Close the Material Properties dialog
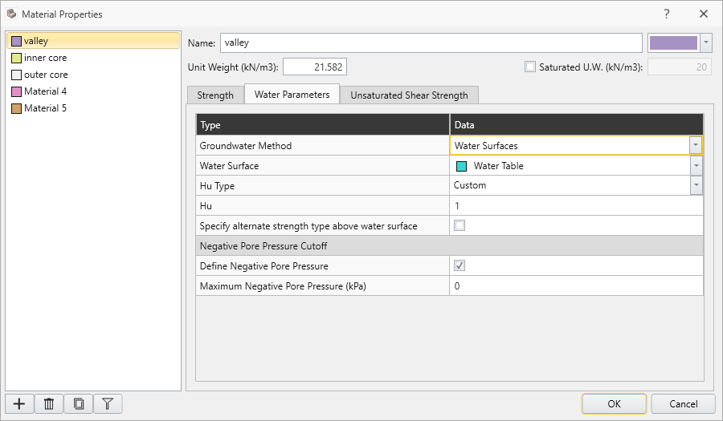723x421 pixels. pyautogui.click(x=703, y=14)
